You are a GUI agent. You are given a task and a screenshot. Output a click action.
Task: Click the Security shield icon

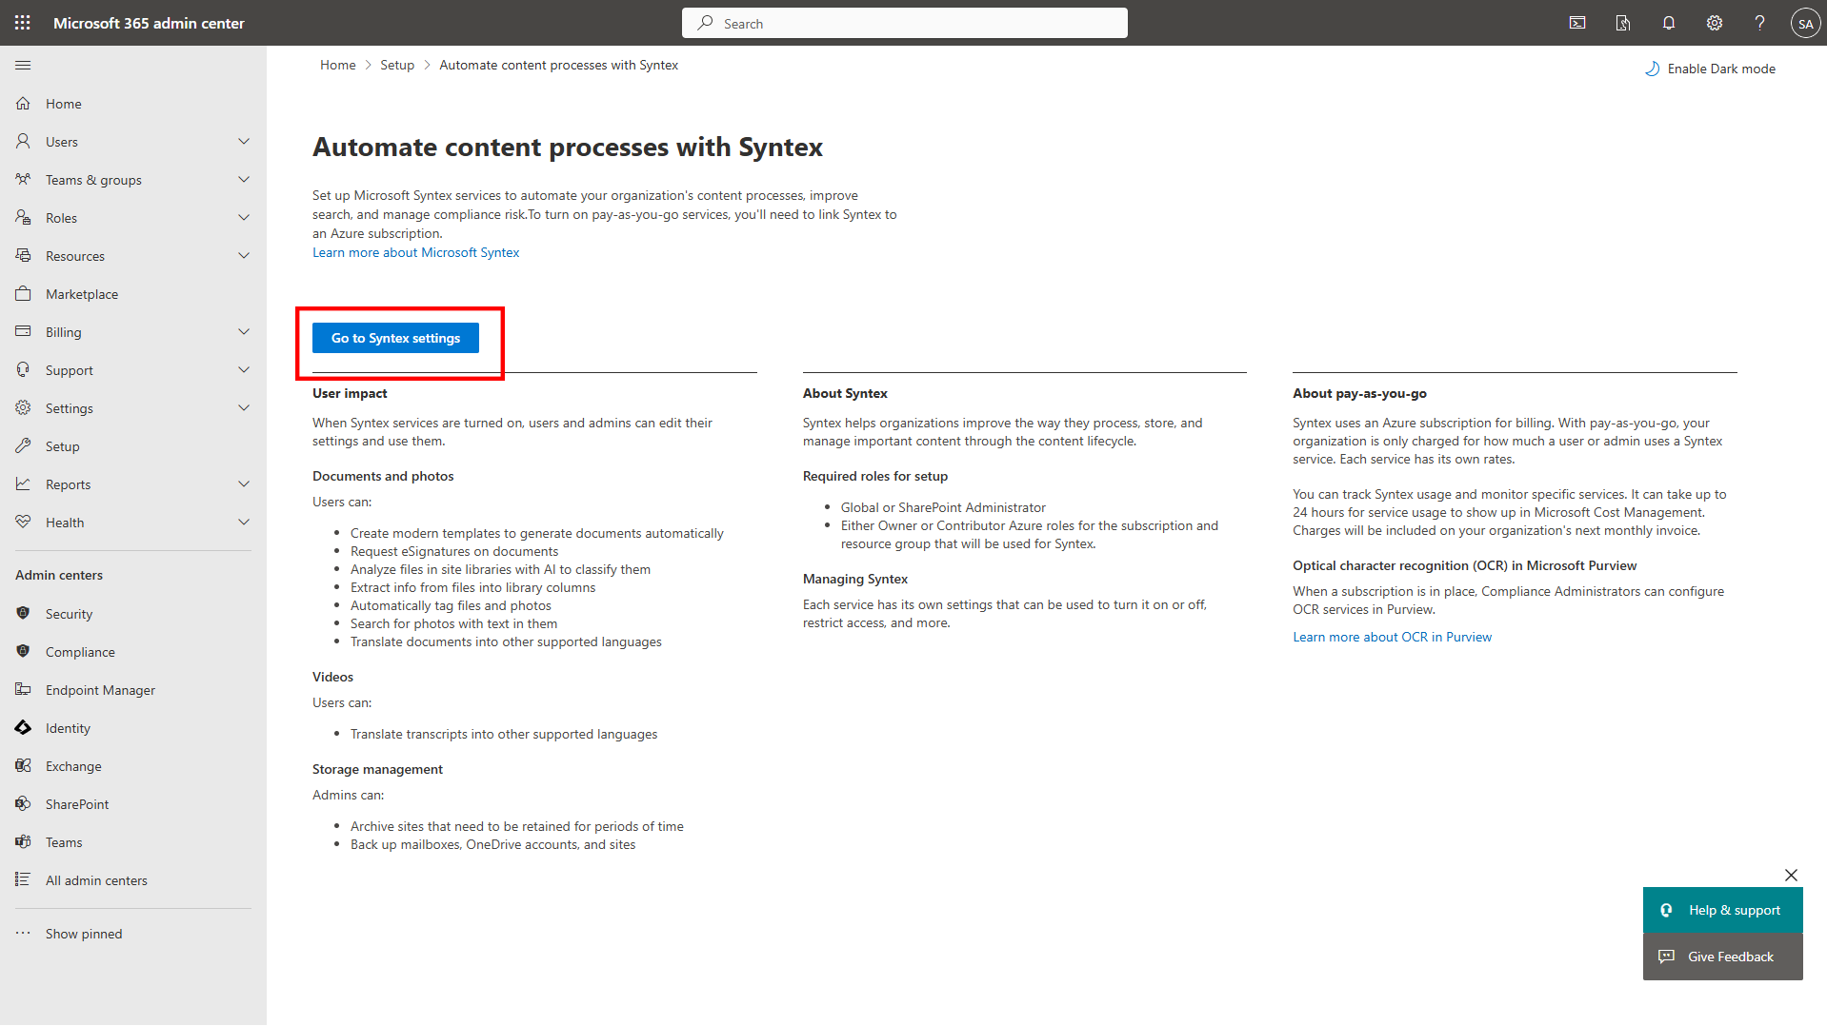tap(23, 614)
